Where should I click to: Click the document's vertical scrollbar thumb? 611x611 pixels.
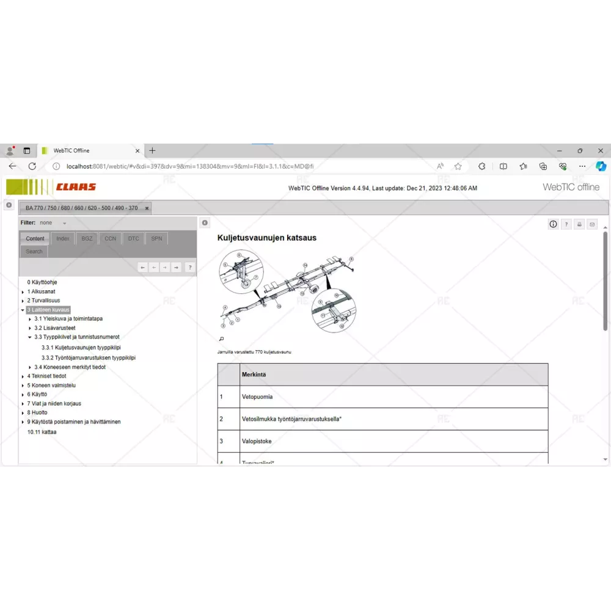605,281
